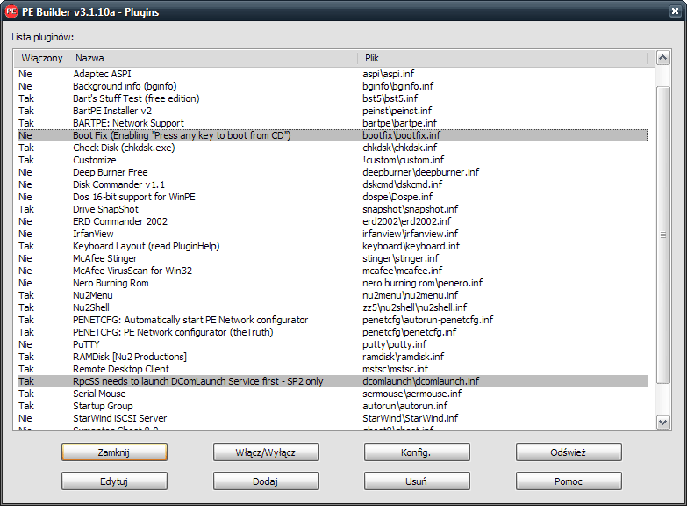Click zz5\nu2shell\nu2shell.inf file cell

click(x=414, y=307)
